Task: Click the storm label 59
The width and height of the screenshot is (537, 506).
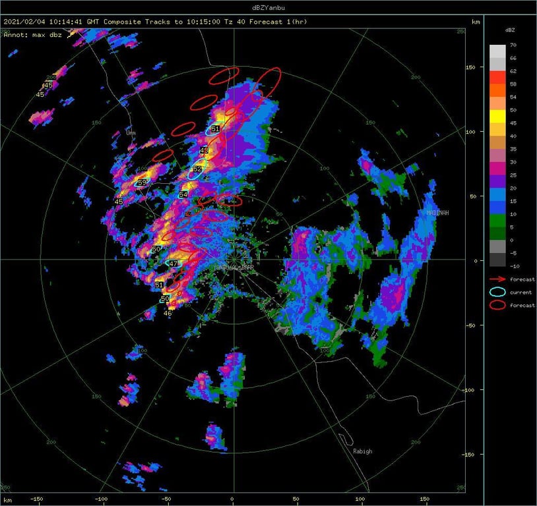Action: click(142, 183)
